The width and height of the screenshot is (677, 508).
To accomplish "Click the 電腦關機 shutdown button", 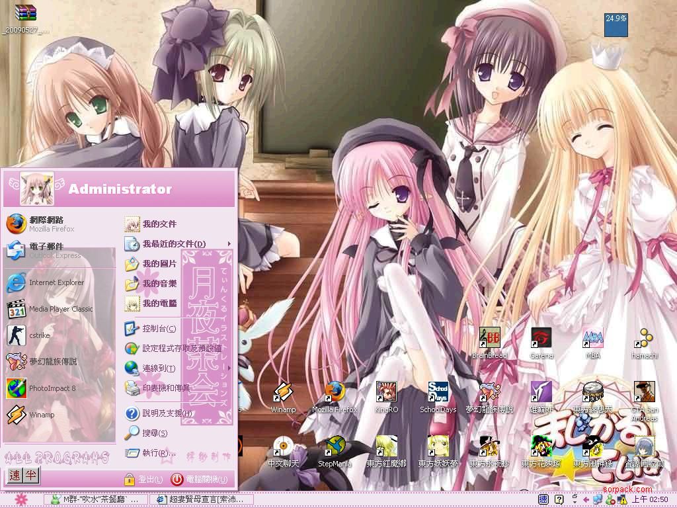I will click(200, 480).
